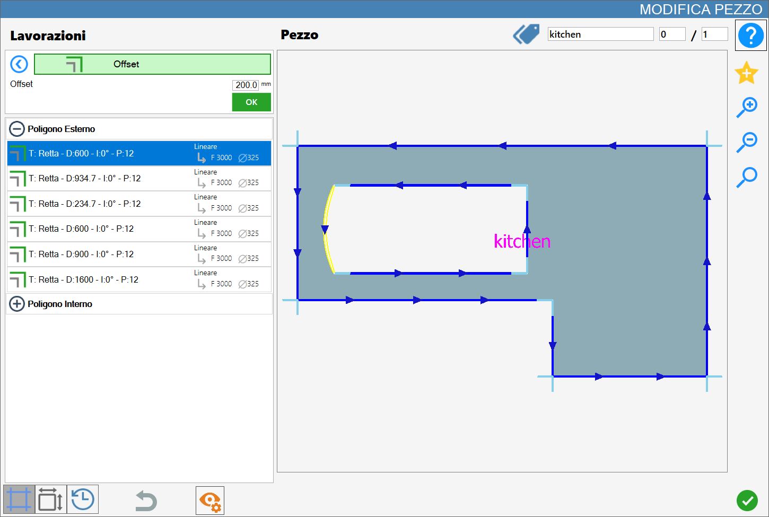This screenshot has height=517, width=769.
Task: Fit view using plain magnifier icon
Action: pos(747,177)
